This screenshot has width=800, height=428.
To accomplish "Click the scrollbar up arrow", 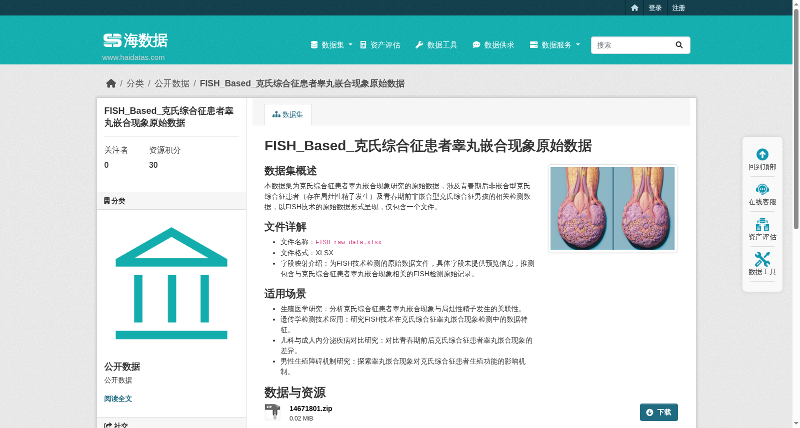I will pyautogui.click(x=796, y=4).
